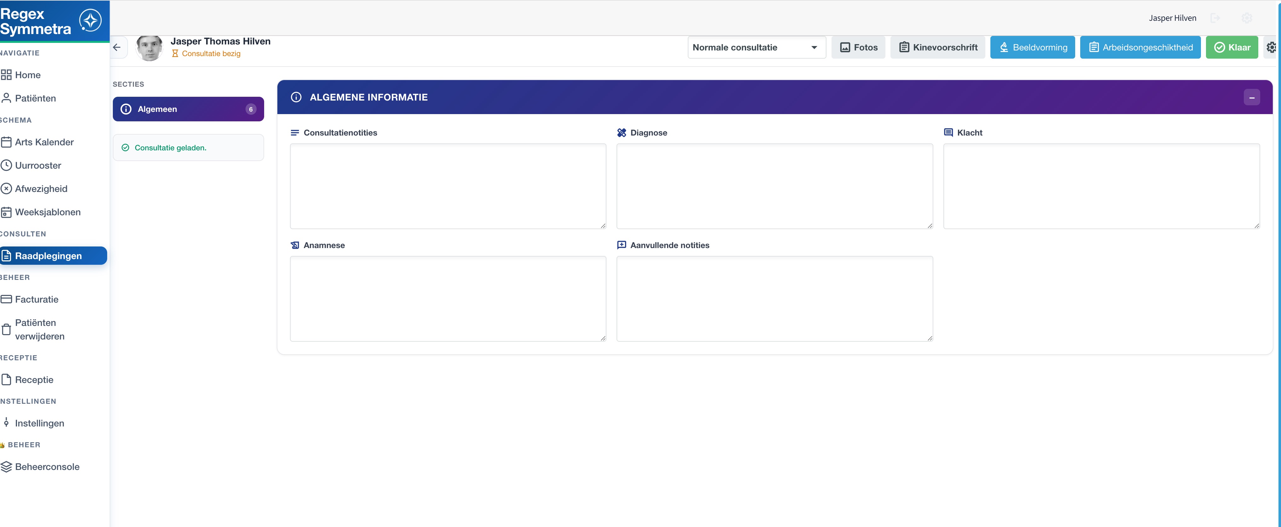Click the hourglass icon by Consultatie bezig
Image resolution: width=1281 pixels, height=527 pixels.
[175, 54]
